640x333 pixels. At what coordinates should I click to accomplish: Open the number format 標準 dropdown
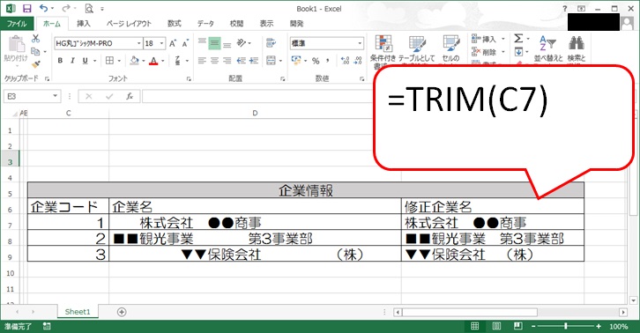coord(360,43)
